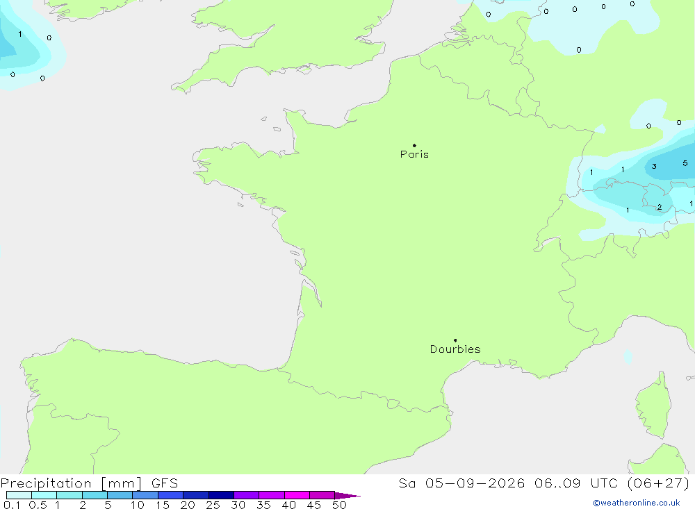
Task: Click the 5 mm precipitation value near Switzerland
Action: tap(685, 163)
